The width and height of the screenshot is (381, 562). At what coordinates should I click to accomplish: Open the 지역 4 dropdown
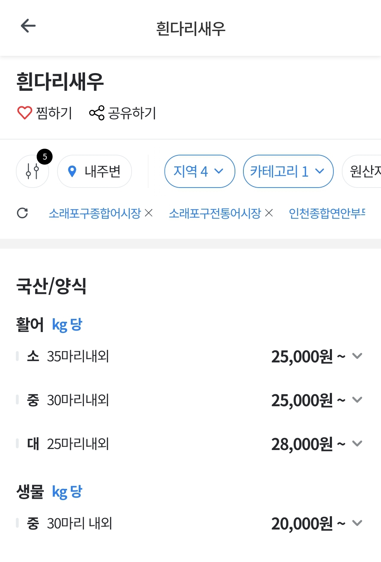coord(200,171)
